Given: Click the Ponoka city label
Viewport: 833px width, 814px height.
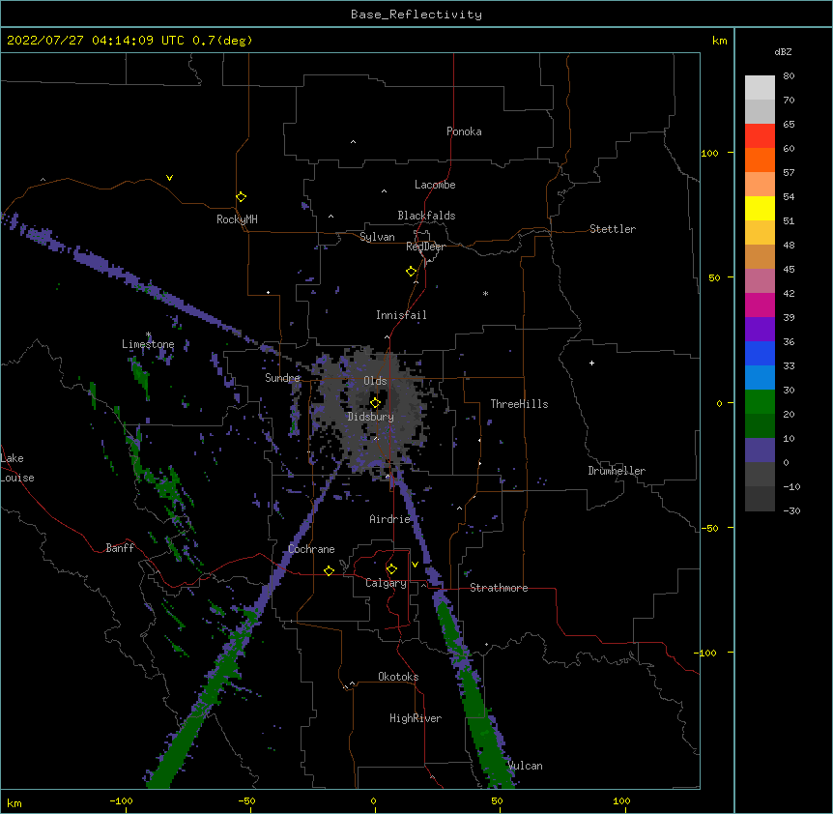Looking at the screenshot, I should coord(464,131).
